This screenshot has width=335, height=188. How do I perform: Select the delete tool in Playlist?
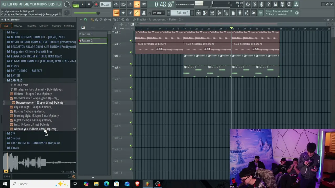coord(101,20)
